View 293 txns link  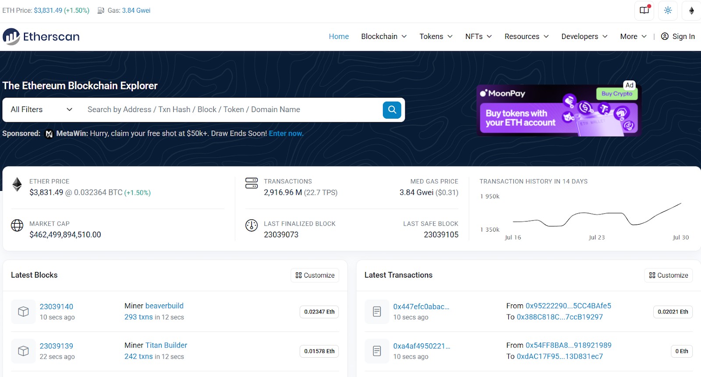point(138,317)
